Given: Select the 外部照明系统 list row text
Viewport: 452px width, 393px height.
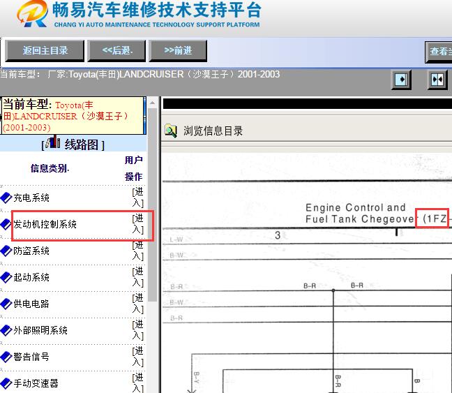Looking at the screenshot, I should click(x=40, y=330).
